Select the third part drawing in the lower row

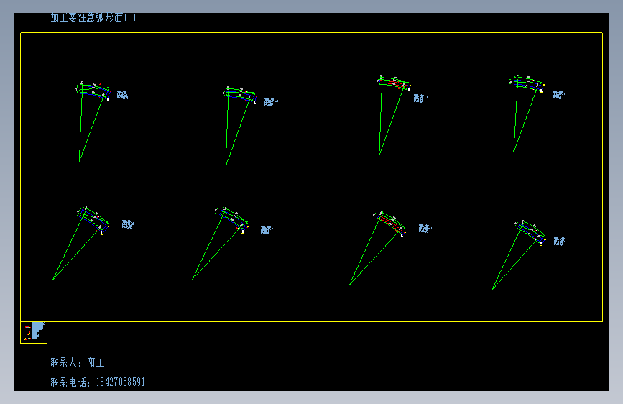[377, 249]
